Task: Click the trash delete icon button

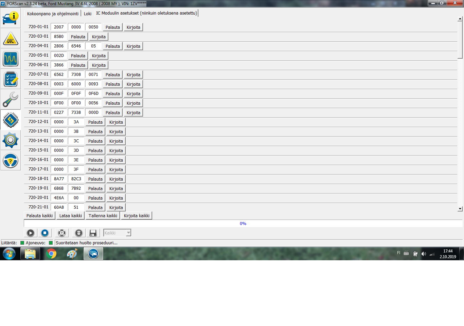Action: click(x=78, y=233)
